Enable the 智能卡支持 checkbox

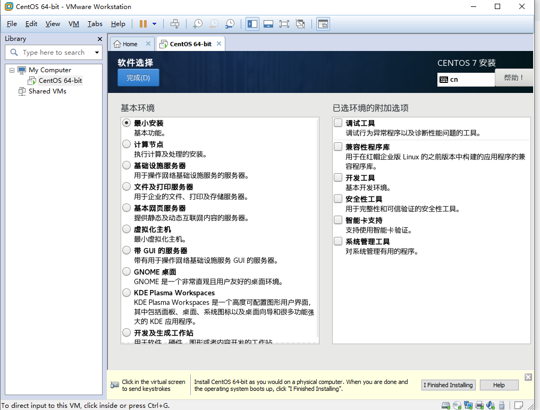click(338, 220)
